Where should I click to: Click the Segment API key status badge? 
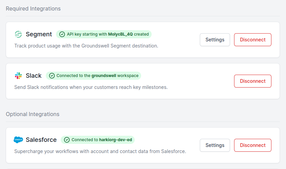click(104, 34)
